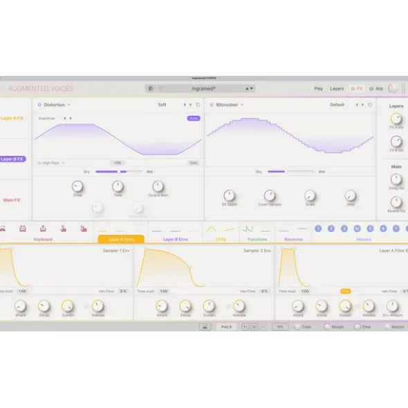Screen dimensions: 408x408
Task: Select macro circle number 1
Action: pos(318,229)
